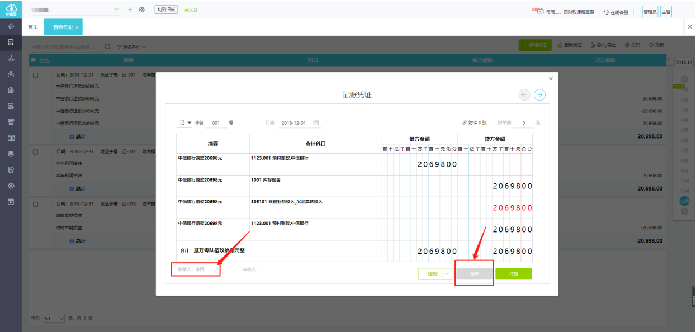Screen dimensions: 696x332
Task: Click the 导入/导出 button
Action: click(604, 45)
